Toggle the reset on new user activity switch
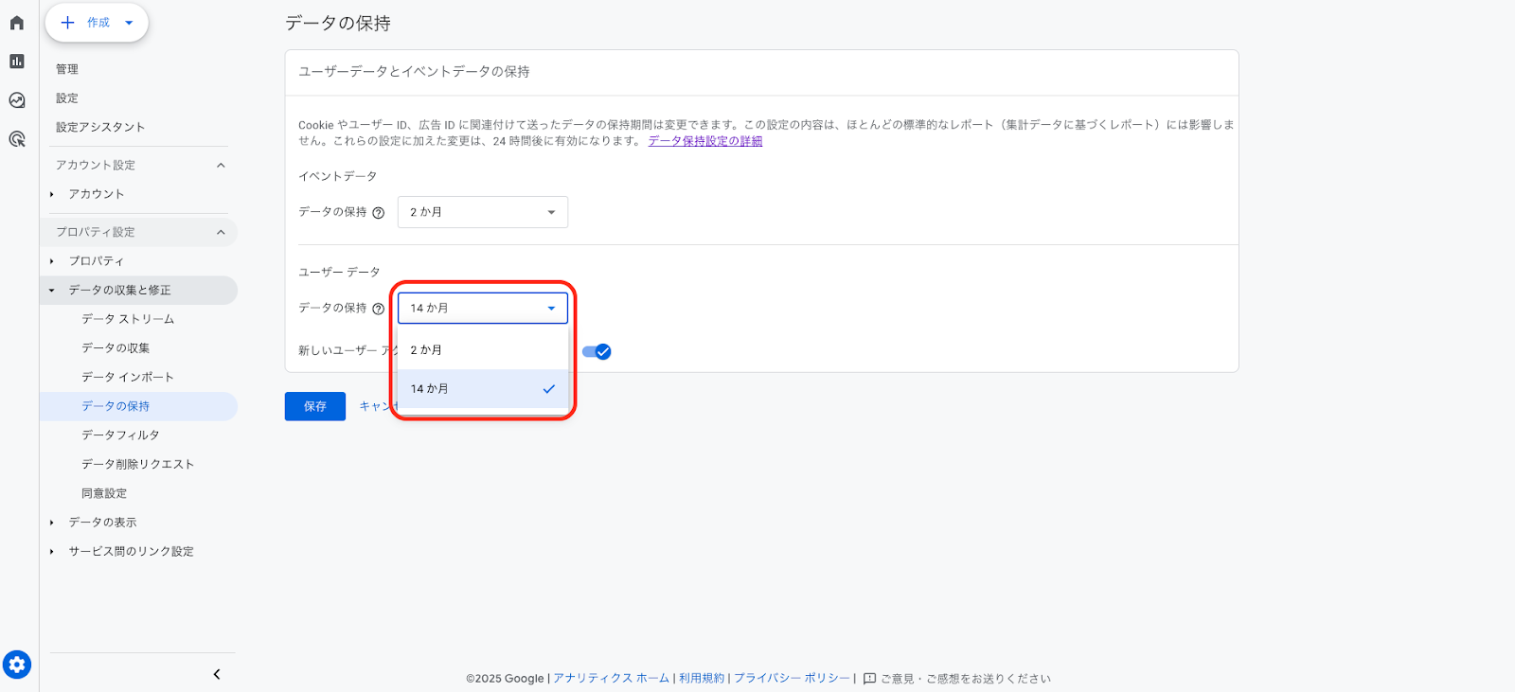Image resolution: width=1515 pixels, height=692 pixels. pyautogui.click(x=597, y=351)
